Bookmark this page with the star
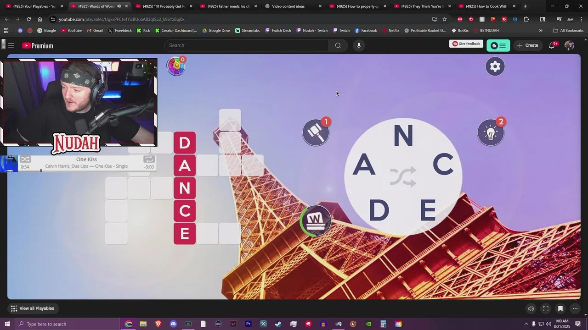This screenshot has height=330, width=588. [x=445, y=19]
